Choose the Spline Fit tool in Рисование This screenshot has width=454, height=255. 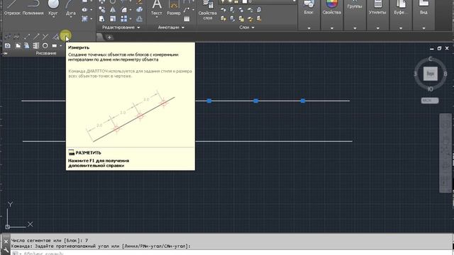click(x=8, y=37)
